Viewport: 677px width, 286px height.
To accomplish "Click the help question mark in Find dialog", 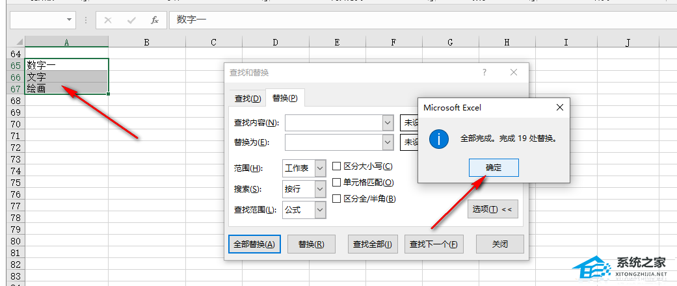I will [484, 73].
